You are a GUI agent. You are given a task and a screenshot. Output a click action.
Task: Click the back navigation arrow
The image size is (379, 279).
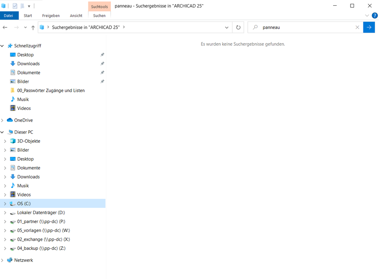pos(5,27)
